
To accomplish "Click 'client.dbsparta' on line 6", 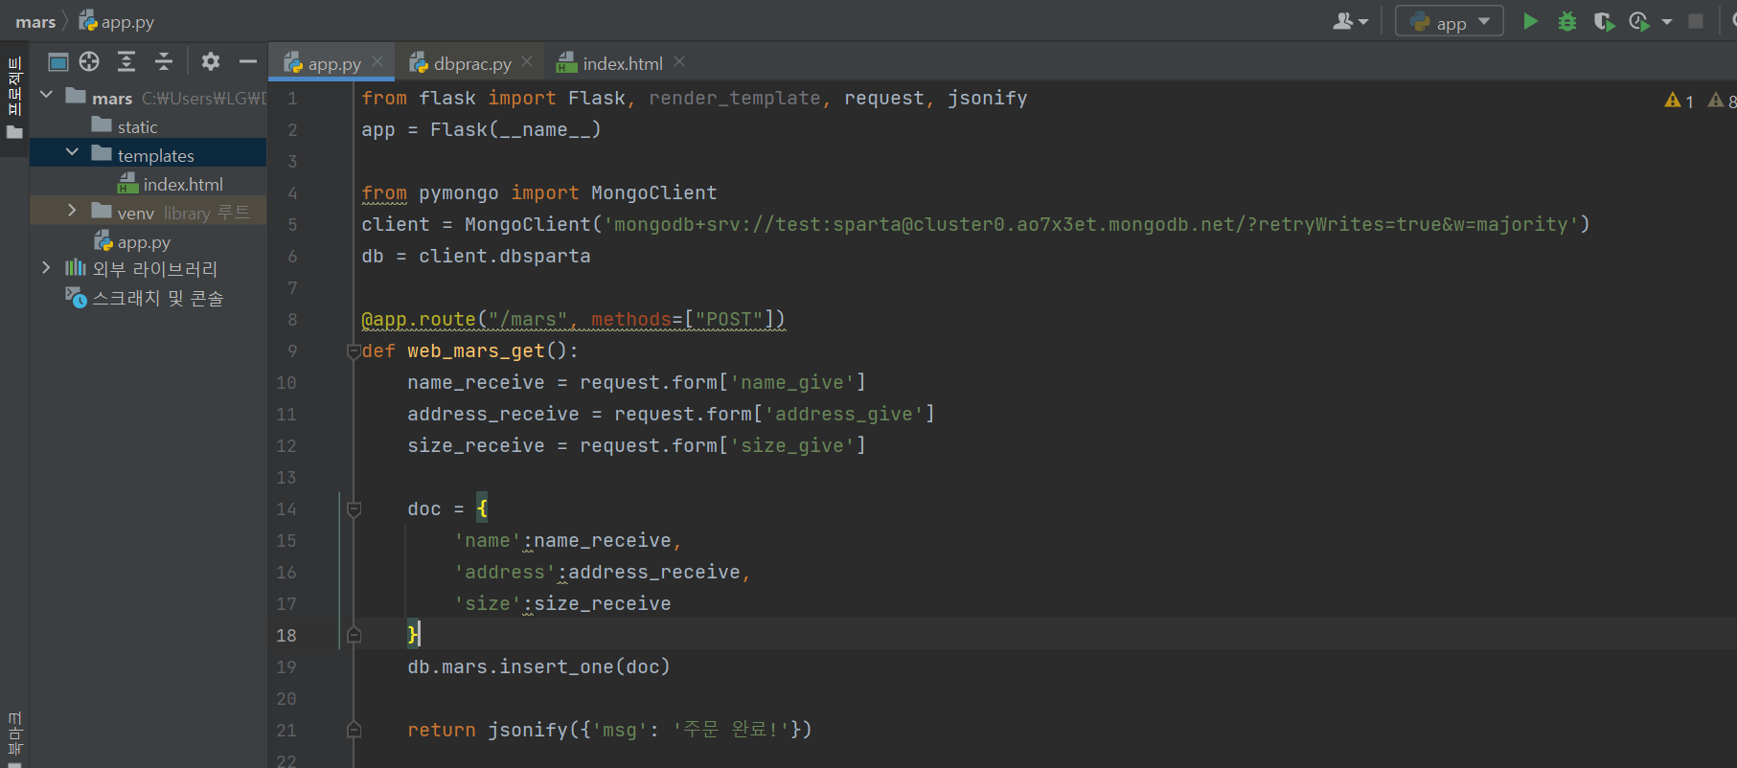I will pyautogui.click(x=505, y=257).
